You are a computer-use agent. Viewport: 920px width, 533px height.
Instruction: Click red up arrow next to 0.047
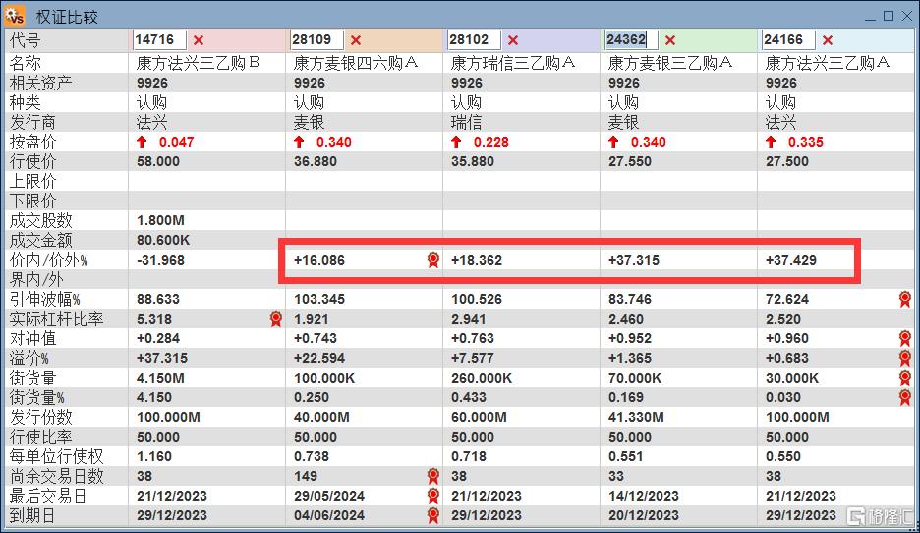(x=142, y=142)
